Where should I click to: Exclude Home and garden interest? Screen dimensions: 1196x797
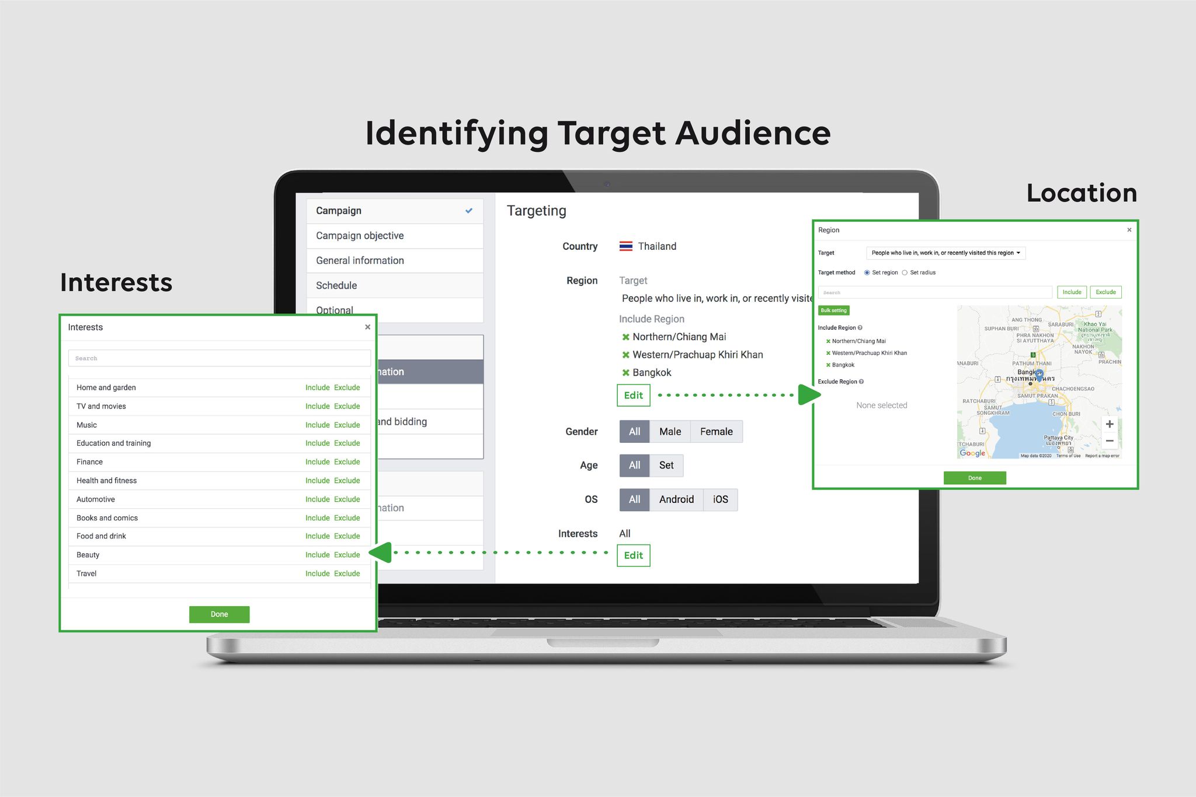347,387
